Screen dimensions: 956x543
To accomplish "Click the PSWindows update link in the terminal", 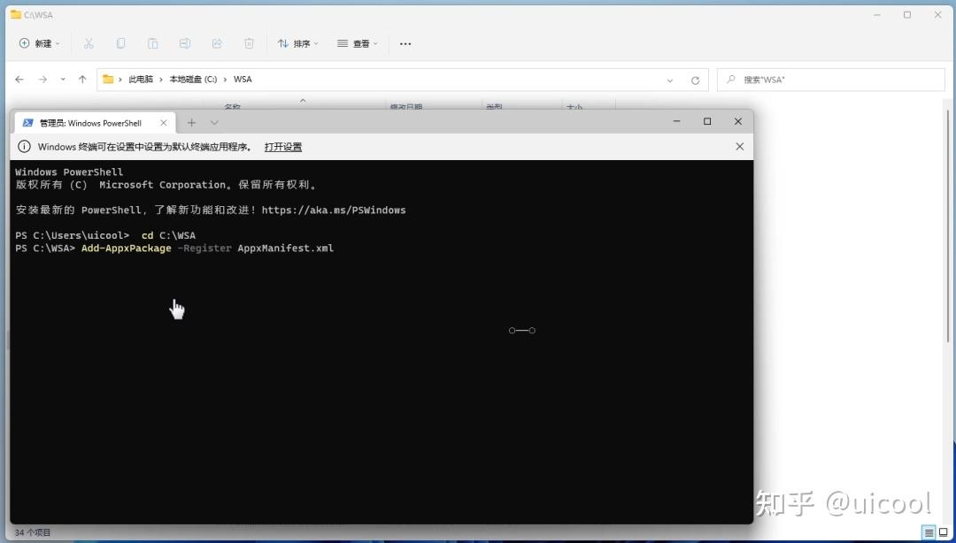I will [345, 210].
